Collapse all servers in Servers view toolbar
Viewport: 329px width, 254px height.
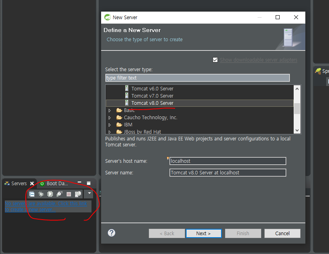tap(32, 194)
